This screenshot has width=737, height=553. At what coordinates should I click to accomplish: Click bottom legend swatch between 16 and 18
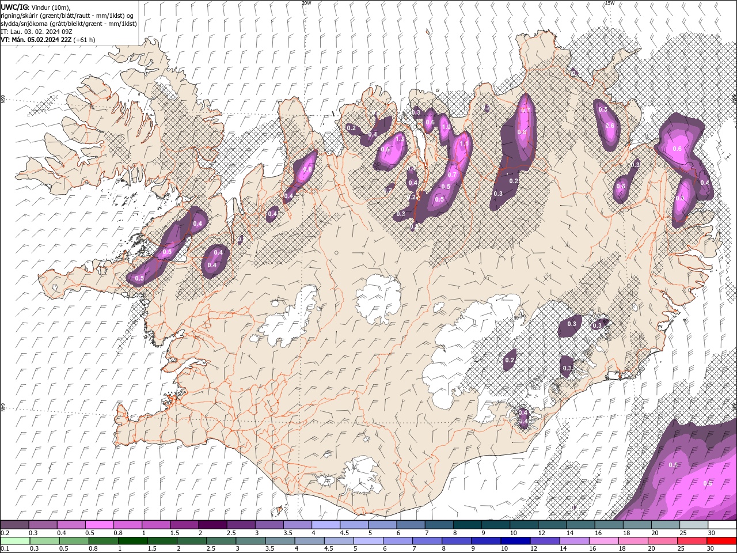pos(603,541)
